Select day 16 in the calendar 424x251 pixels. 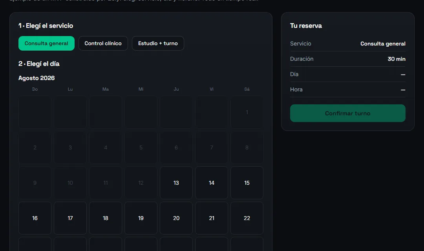[x=35, y=218]
